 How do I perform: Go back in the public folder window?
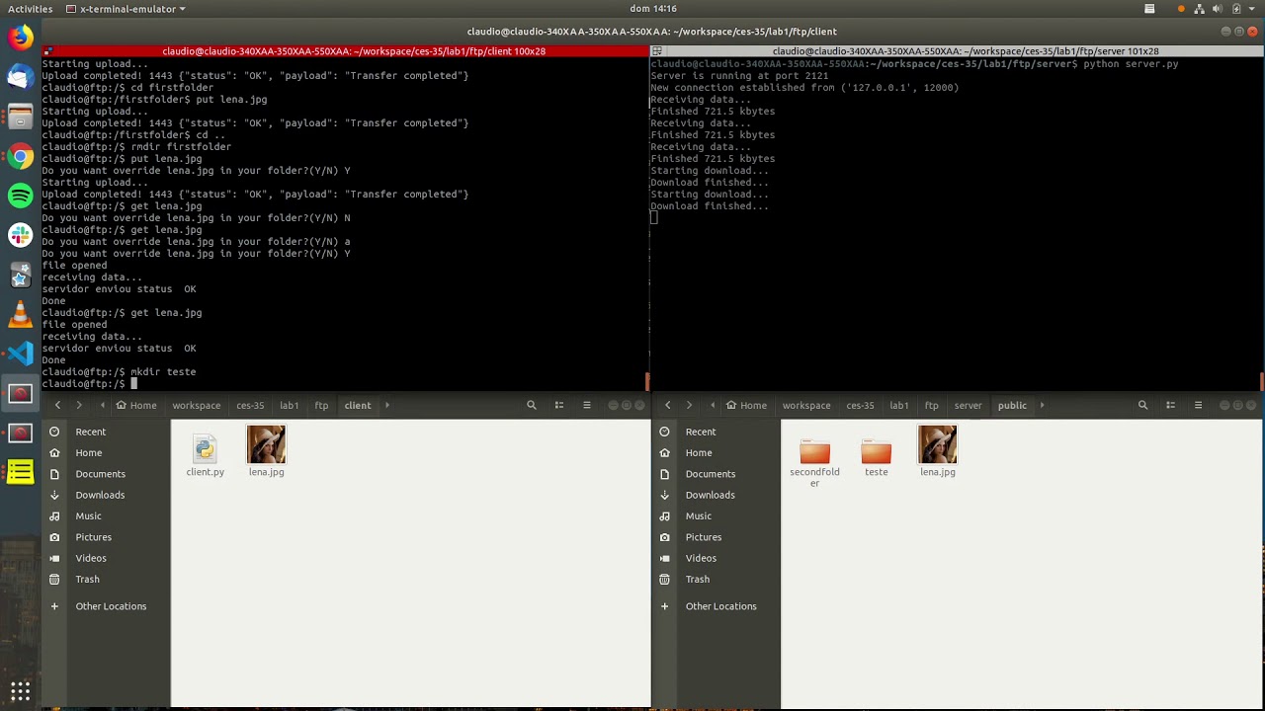point(668,405)
